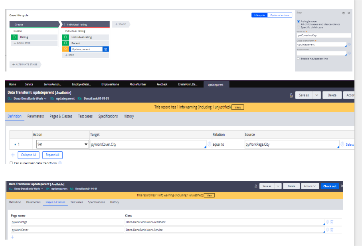
Task: Switch to the Pages & Classes tab
Action: (62, 116)
